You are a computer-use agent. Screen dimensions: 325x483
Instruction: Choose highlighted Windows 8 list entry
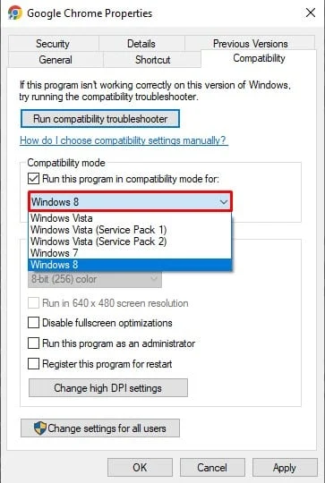pyautogui.click(x=130, y=265)
